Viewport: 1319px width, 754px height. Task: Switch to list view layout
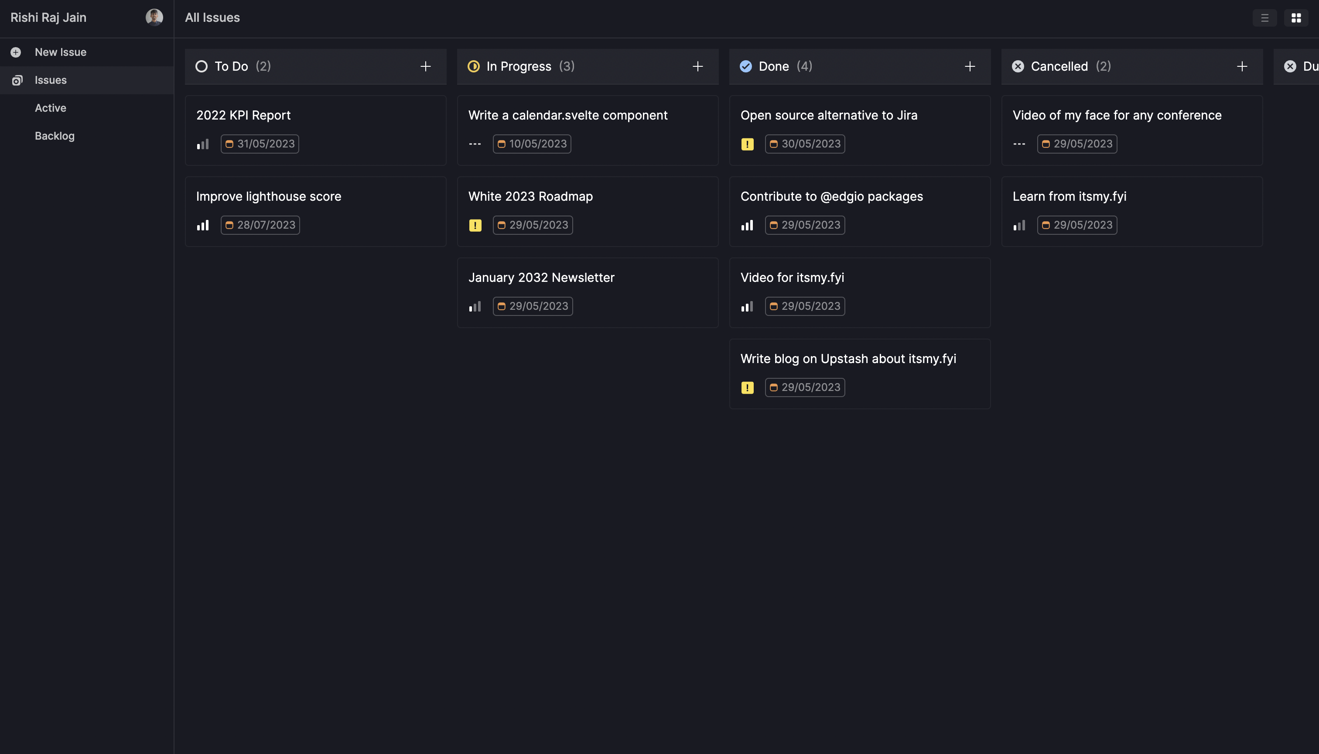coord(1264,17)
